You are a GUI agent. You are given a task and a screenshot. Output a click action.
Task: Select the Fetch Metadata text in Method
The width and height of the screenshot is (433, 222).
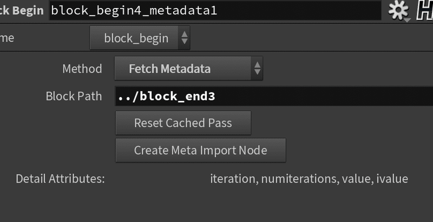[169, 69]
